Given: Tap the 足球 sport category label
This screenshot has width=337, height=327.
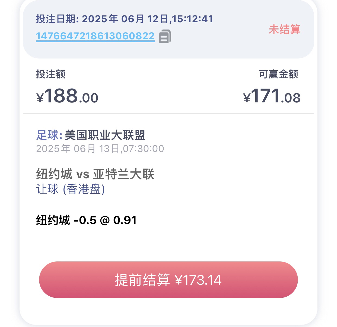Looking at the screenshot, I should click(47, 135).
